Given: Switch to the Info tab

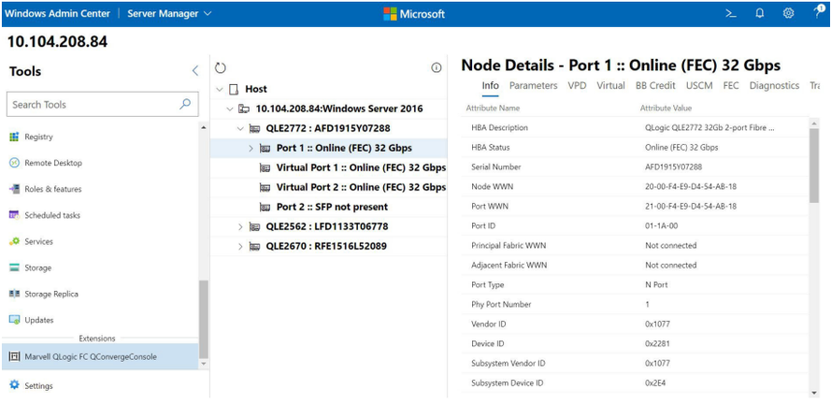Looking at the screenshot, I should (490, 85).
